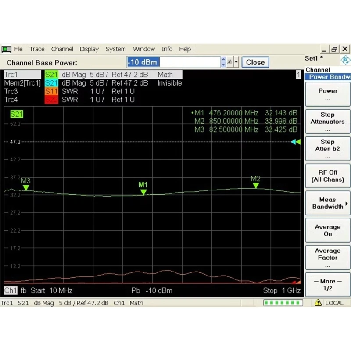
Task: Select marker M3 triangle on trace
Action: point(26,188)
